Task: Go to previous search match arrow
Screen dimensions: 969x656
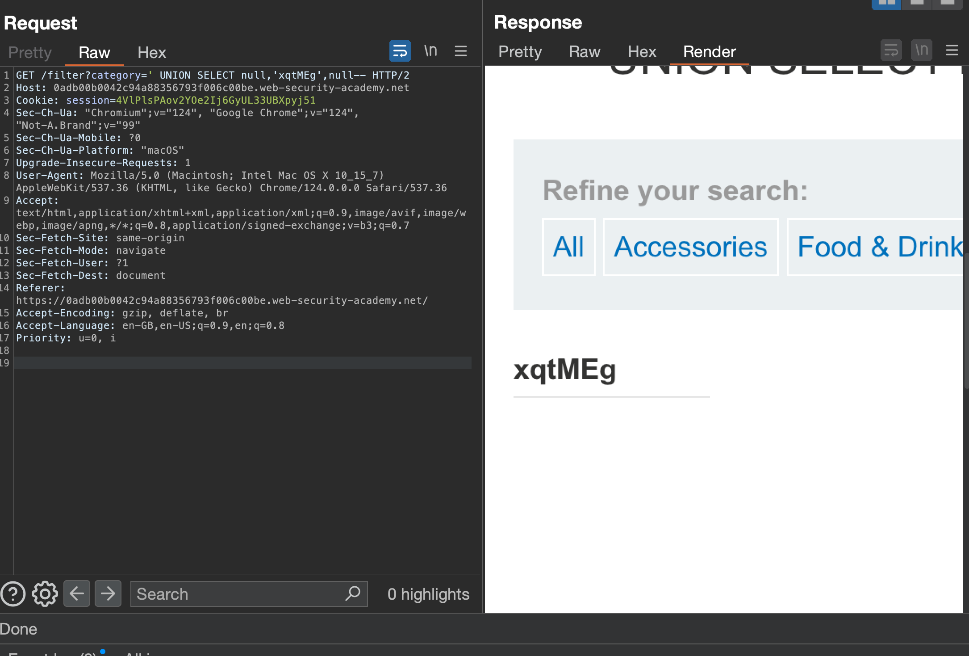Action: pos(77,594)
